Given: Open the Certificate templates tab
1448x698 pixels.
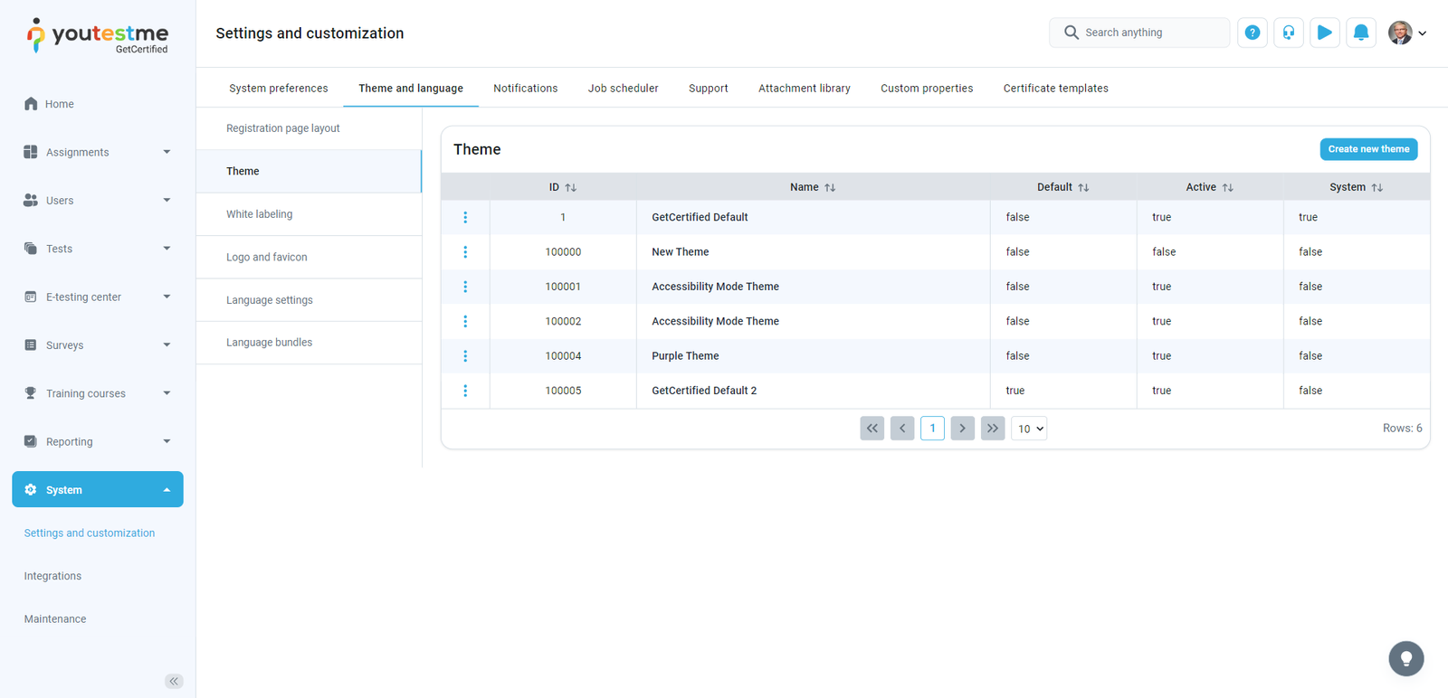Looking at the screenshot, I should tap(1055, 89).
